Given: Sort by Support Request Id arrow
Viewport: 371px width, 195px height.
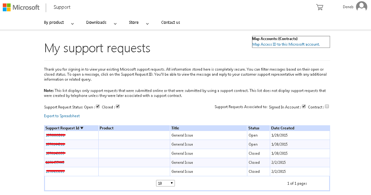Looking at the screenshot, I should (x=82, y=128).
